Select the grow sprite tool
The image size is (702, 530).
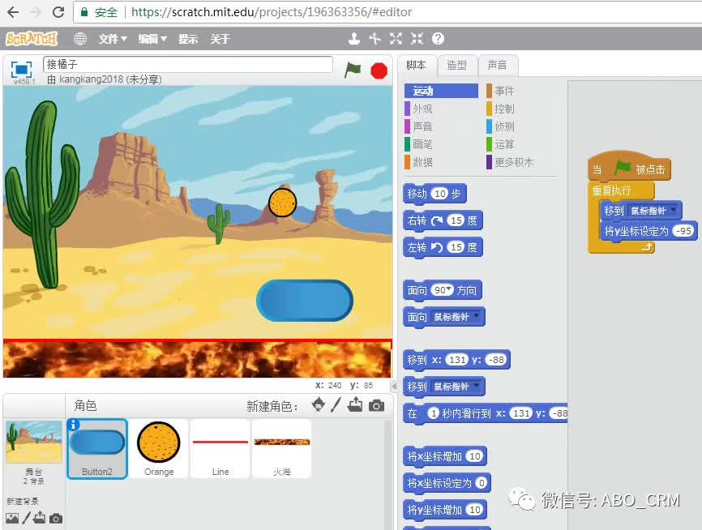(396, 39)
